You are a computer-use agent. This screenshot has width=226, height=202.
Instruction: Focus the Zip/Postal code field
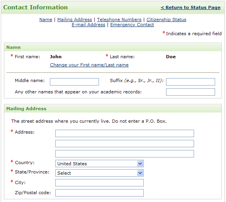point(99,193)
